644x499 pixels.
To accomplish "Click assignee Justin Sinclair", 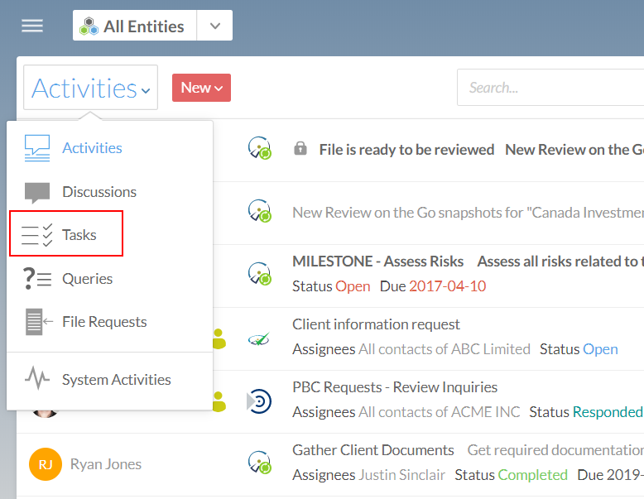I will click(x=401, y=475).
